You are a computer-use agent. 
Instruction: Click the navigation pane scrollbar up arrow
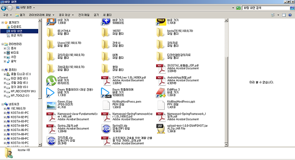(x=40, y=20)
